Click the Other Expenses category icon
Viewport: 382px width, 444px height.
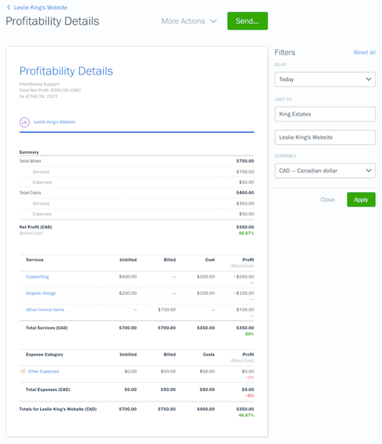[23, 371]
